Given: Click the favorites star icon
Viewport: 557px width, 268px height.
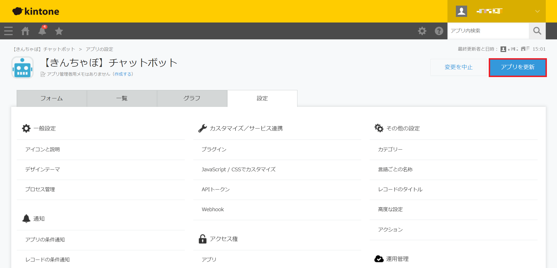Looking at the screenshot, I should point(59,31).
